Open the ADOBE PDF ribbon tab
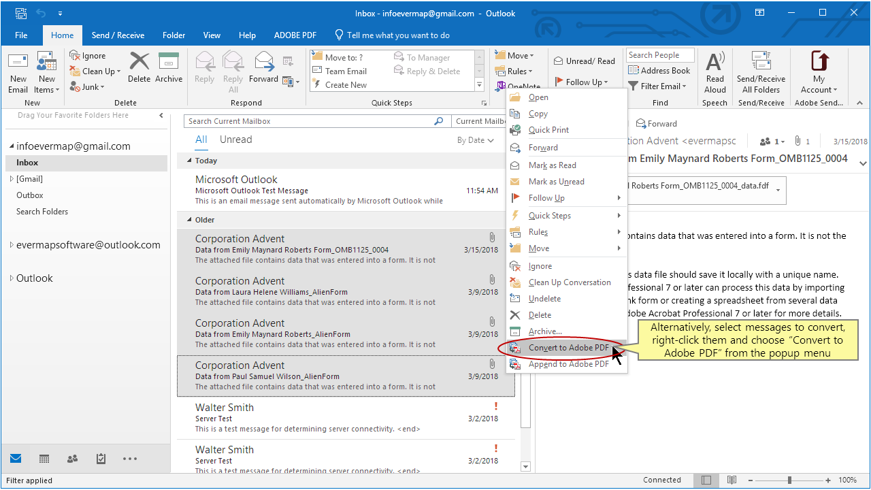The image size is (871, 490). point(295,35)
